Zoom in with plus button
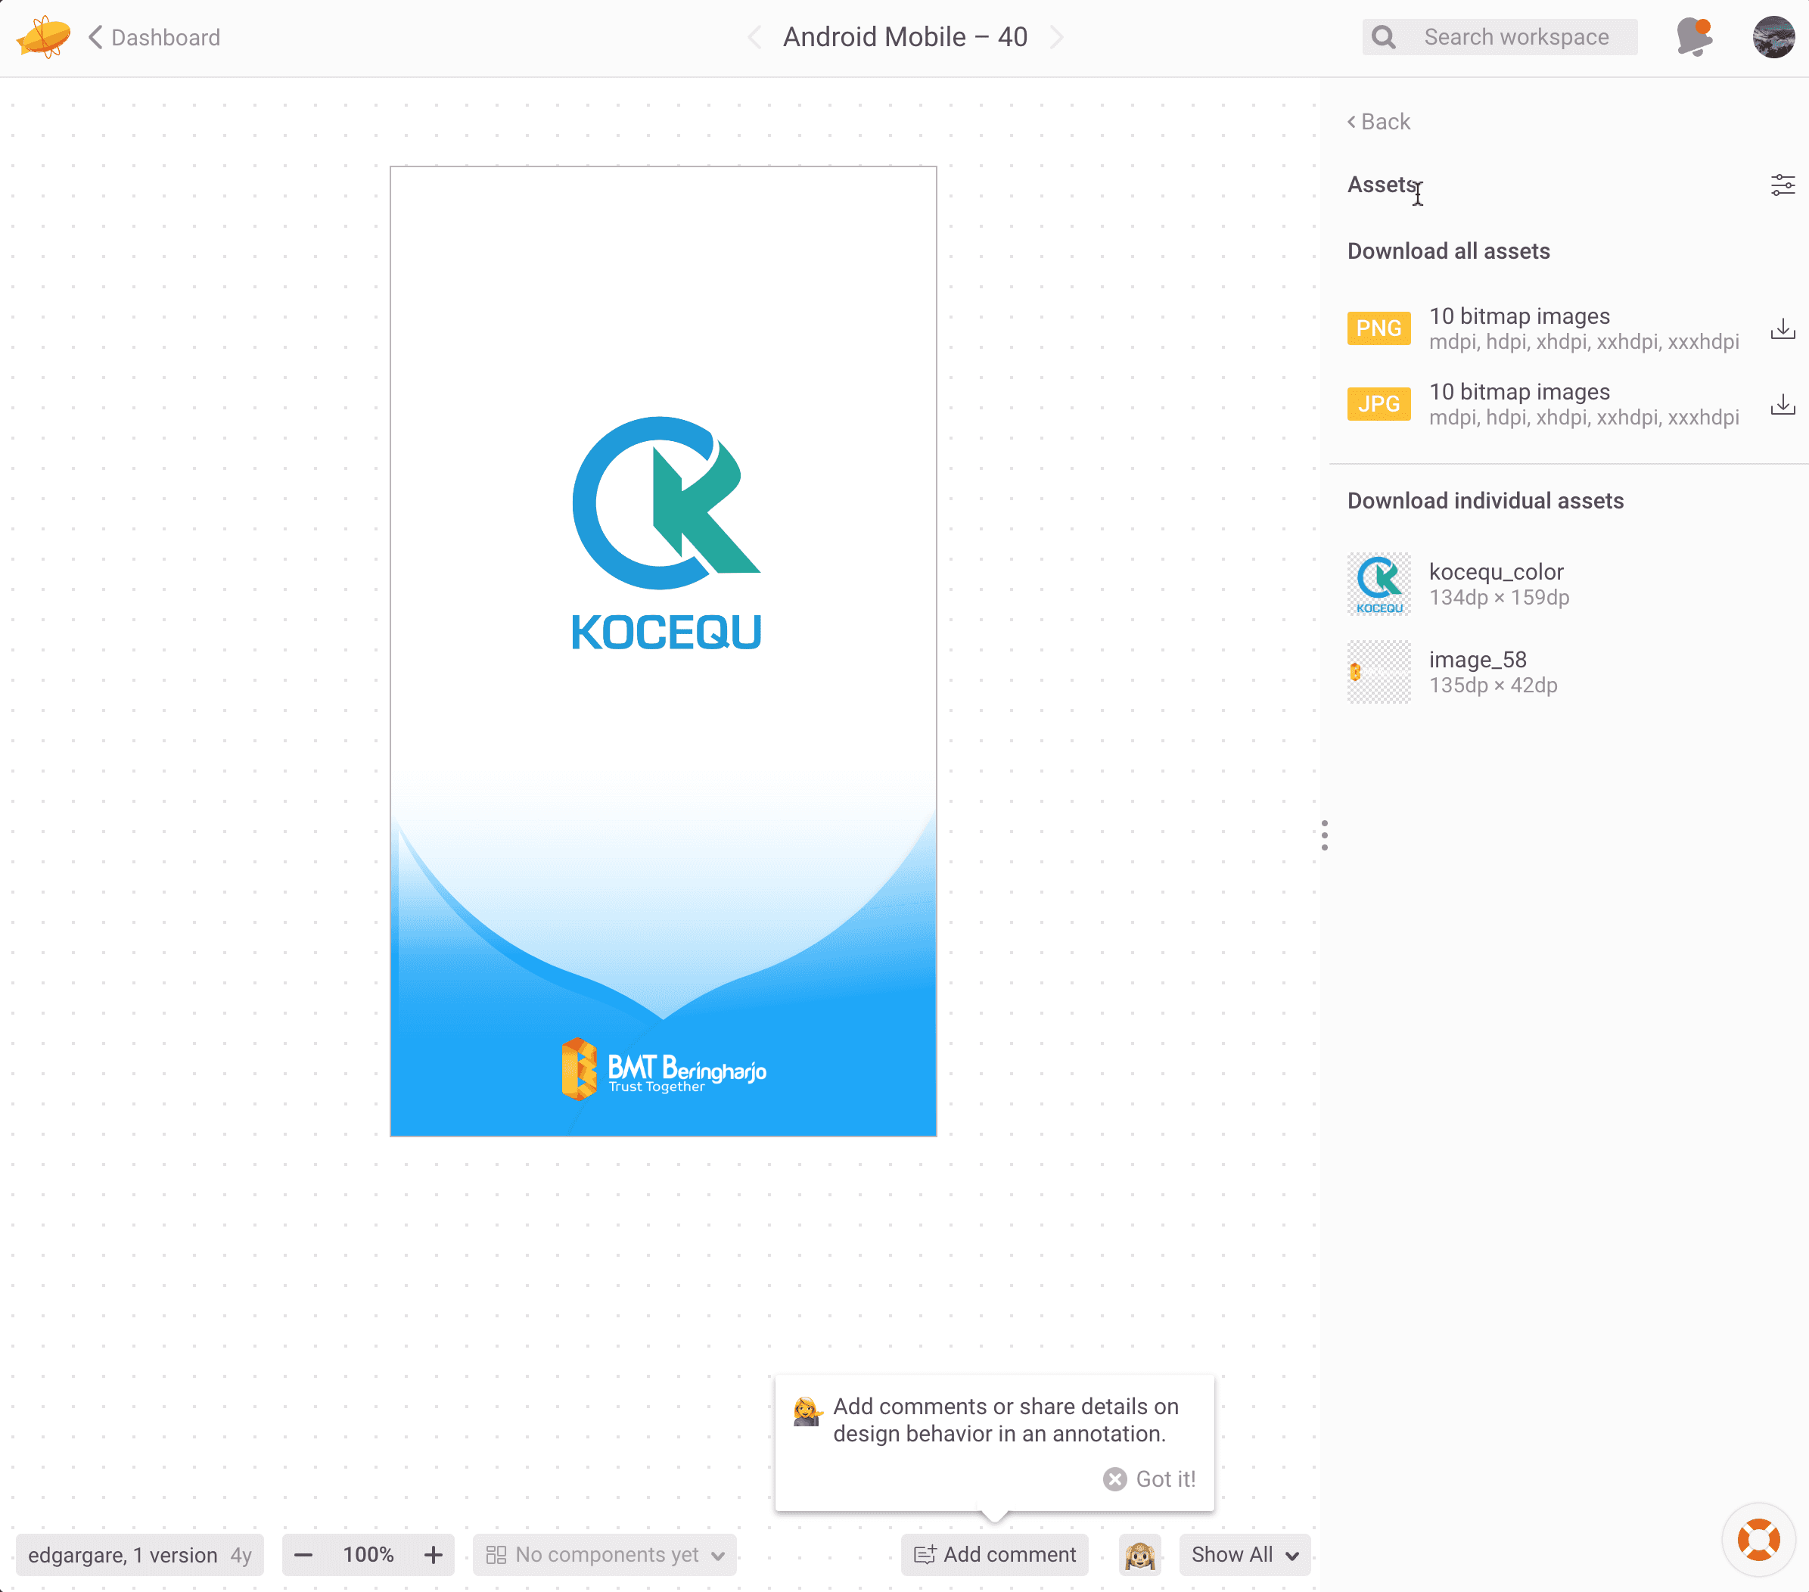Image resolution: width=1809 pixels, height=1592 pixels. point(433,1555)
